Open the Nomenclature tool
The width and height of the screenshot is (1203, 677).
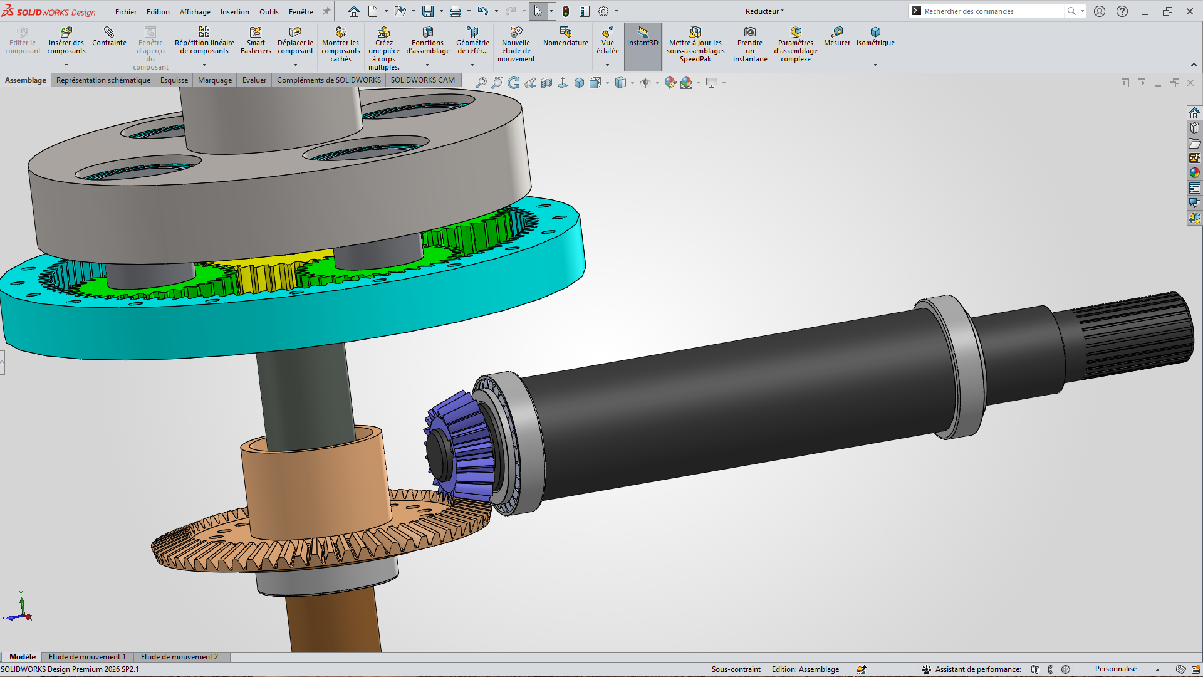tap(566, 36)
